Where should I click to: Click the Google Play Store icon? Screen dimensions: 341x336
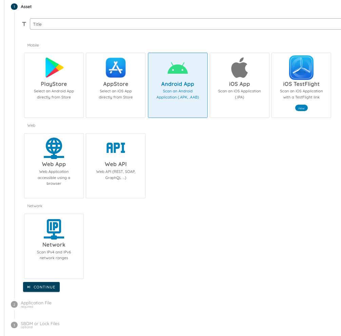coord(54,68)
